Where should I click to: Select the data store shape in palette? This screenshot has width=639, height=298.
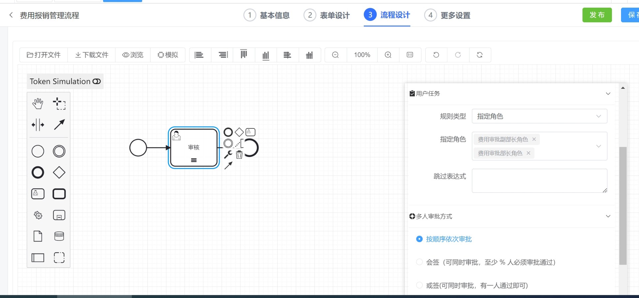59,236
